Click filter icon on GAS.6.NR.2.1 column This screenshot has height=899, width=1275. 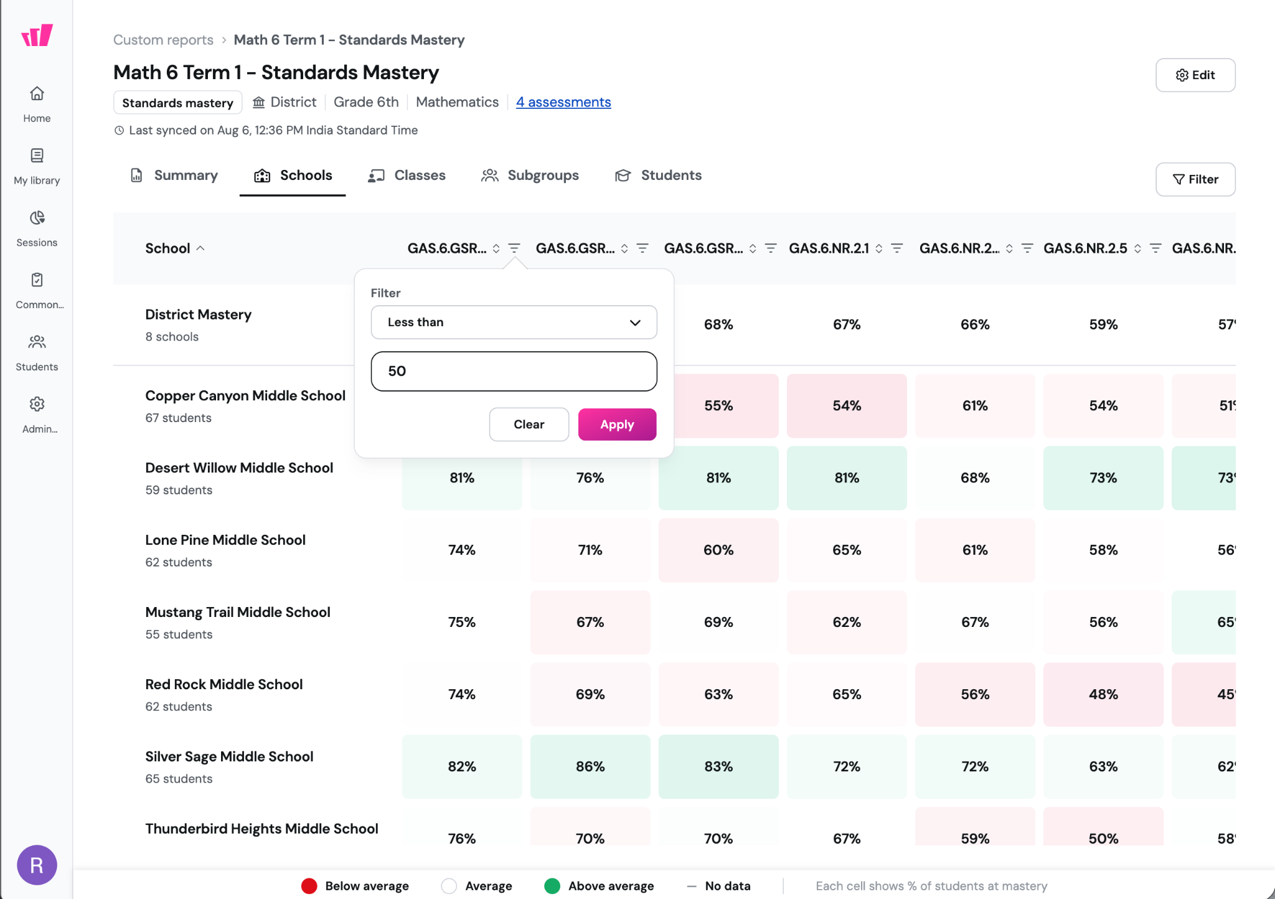pos(897,248)
